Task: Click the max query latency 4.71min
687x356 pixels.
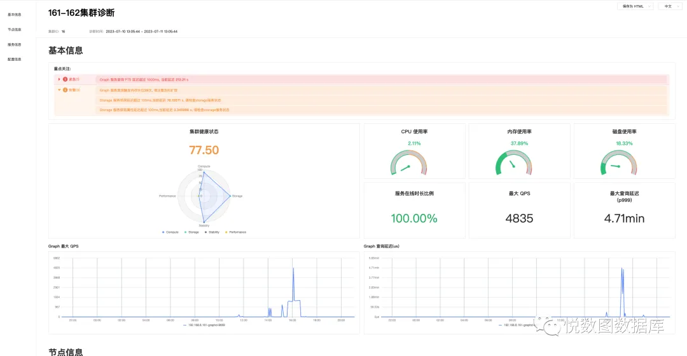Action: click(625, 218)
